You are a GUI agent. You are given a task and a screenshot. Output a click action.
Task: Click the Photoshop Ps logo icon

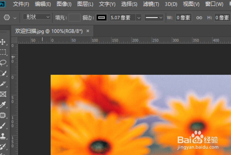tap(2, 4)
